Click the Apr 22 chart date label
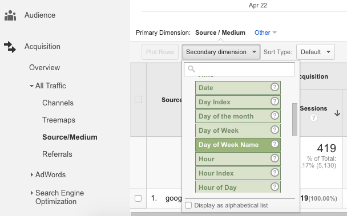The width and height of the screenshot is (347, 216). [x=258, y=5]
